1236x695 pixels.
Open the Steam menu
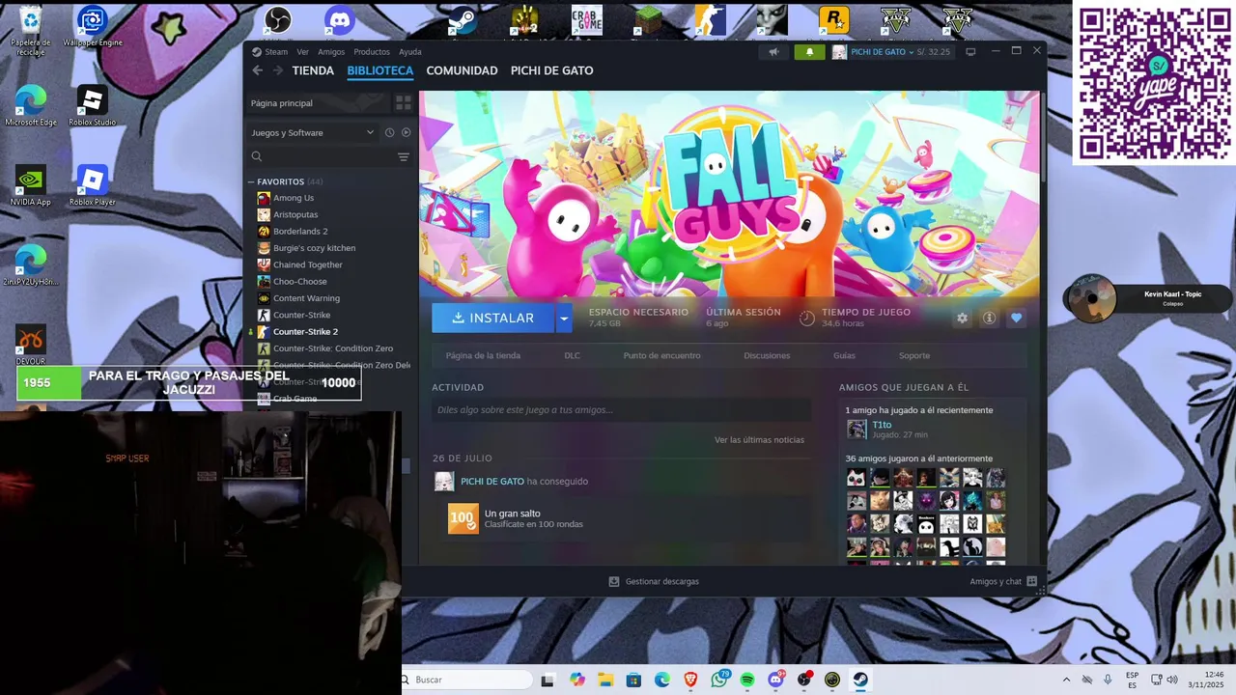[x=276, y=52]
